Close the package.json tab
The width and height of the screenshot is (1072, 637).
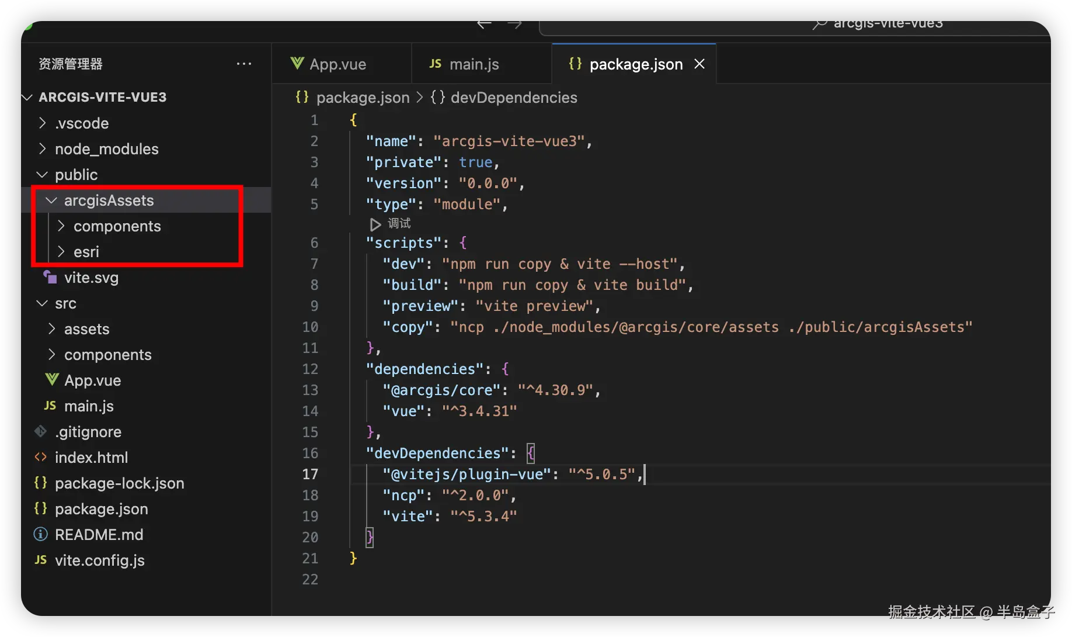click(699, 64)
